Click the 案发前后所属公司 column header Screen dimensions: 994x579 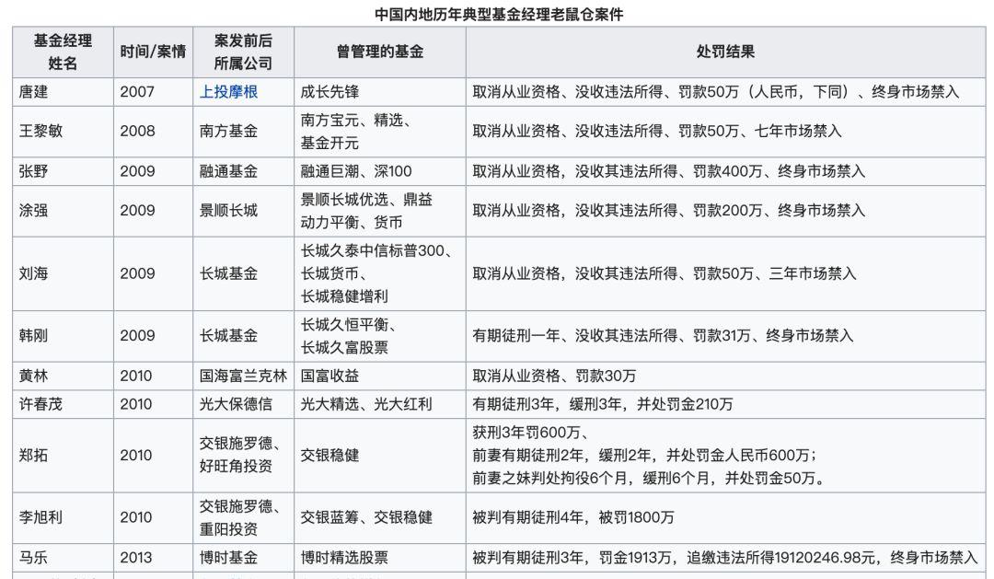coord(243,52)
